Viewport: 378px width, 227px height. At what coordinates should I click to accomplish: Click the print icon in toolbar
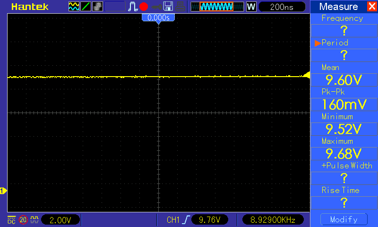click(x=180, y=7)
